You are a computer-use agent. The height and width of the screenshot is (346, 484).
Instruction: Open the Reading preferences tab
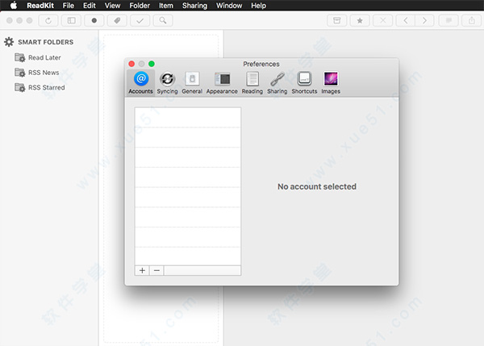(252, 83)
